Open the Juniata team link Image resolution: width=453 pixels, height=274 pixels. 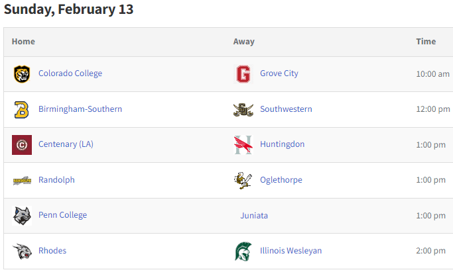[x=254, y=216]
